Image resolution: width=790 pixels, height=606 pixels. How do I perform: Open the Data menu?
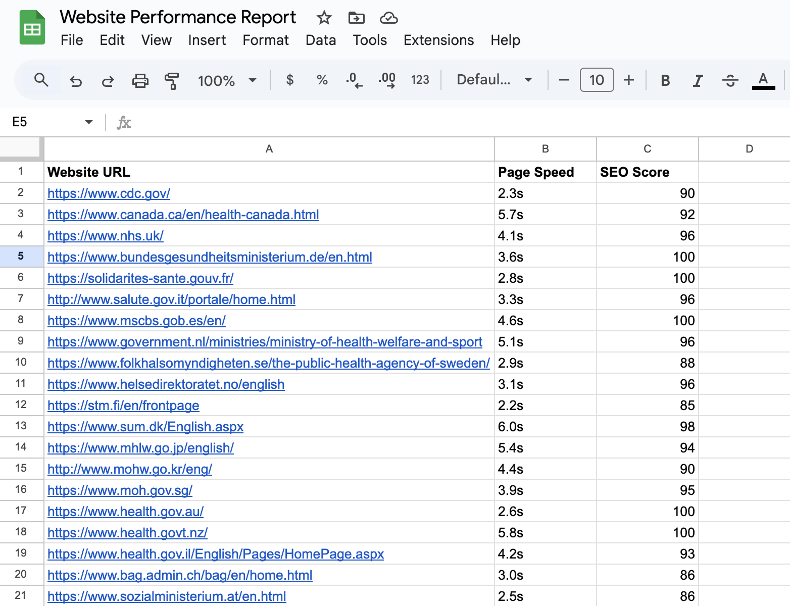tap(321, 40)
